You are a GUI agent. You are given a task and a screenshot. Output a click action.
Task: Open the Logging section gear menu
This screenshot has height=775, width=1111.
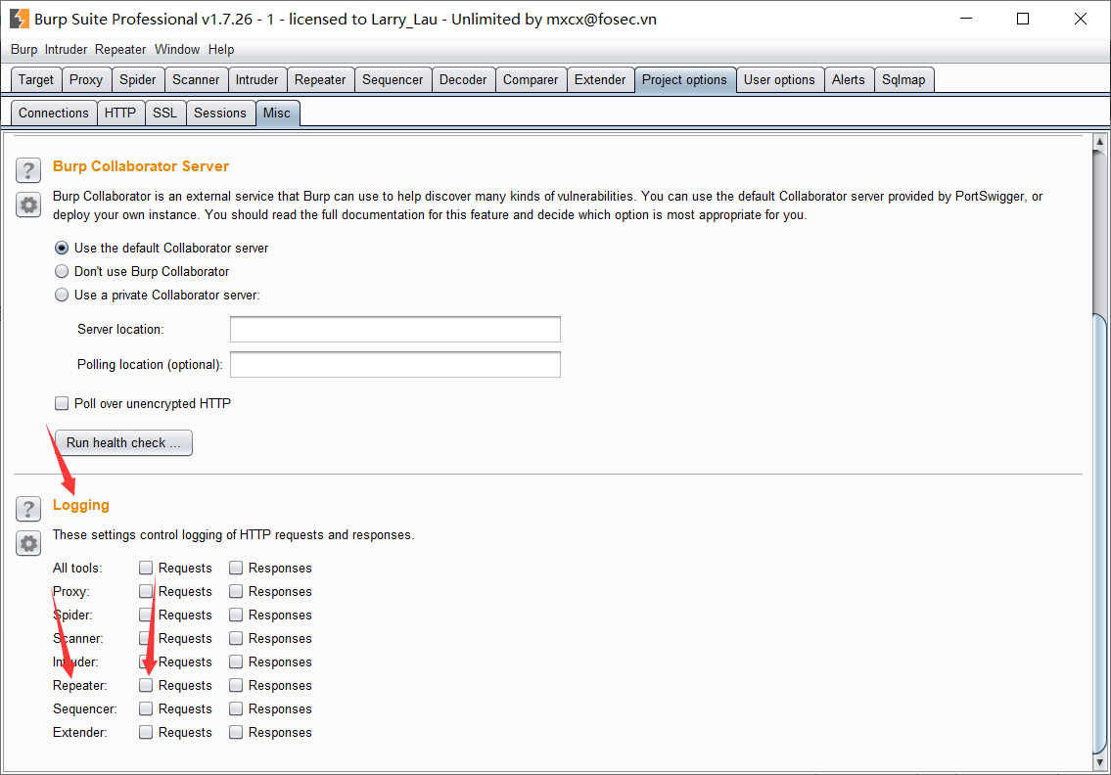pyautogui.click(x=28, y=543)
